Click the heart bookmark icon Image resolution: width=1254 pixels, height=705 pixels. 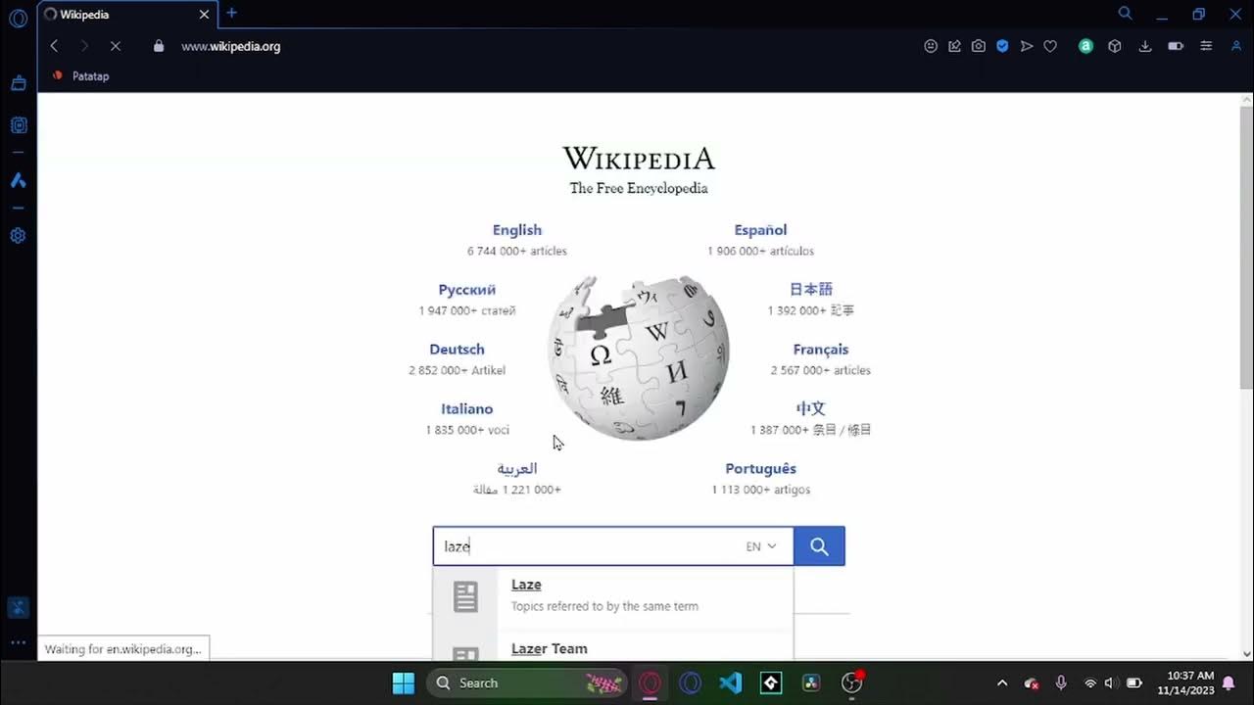tap(1050, 46)
